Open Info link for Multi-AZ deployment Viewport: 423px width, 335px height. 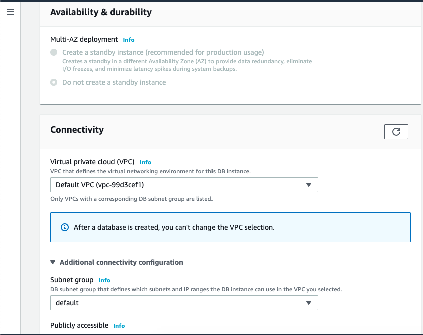[129, 40]
